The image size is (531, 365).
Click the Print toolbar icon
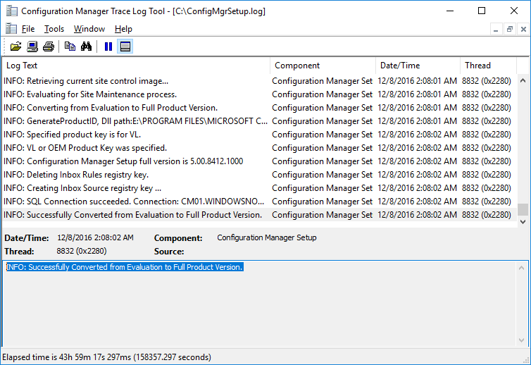coord(49,47)
